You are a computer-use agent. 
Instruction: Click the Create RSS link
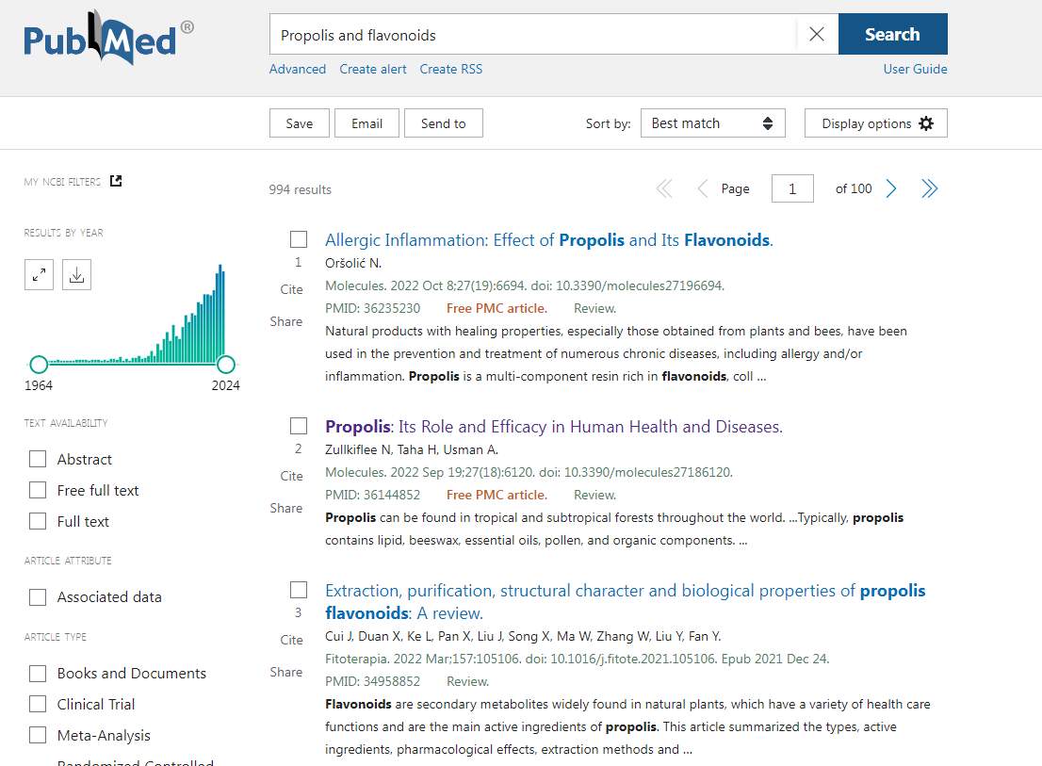pyautogui.click(x=451, y=69)
